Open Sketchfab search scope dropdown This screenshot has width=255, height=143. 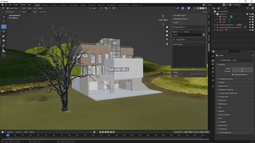(x=194, y=32)
